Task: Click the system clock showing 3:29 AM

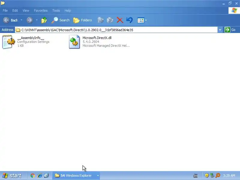Action: 229,175
